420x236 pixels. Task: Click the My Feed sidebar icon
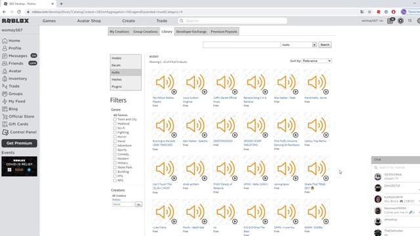click(5, 102)
